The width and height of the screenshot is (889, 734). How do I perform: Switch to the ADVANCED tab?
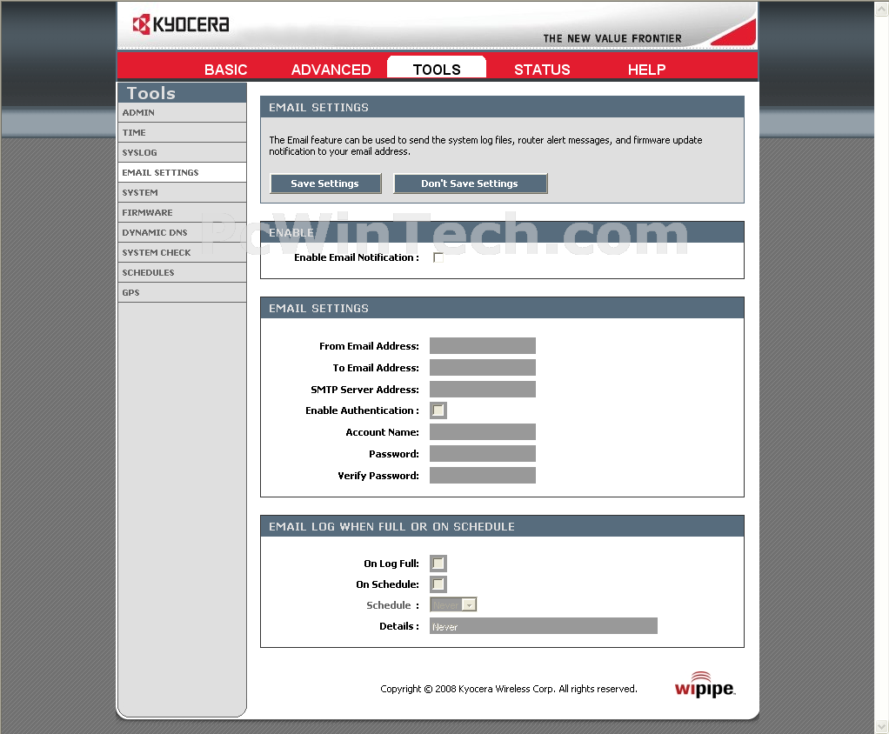point(331,70)
